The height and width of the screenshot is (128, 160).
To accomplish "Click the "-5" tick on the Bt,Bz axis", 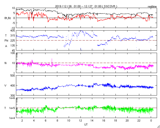I will [13, 23].
